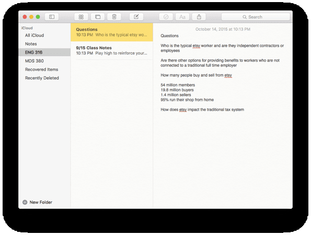This screenshot has height=235, width=311.
Task: Close the Notes window with red button
Action: pyautogui.click(x=25, y=17)
